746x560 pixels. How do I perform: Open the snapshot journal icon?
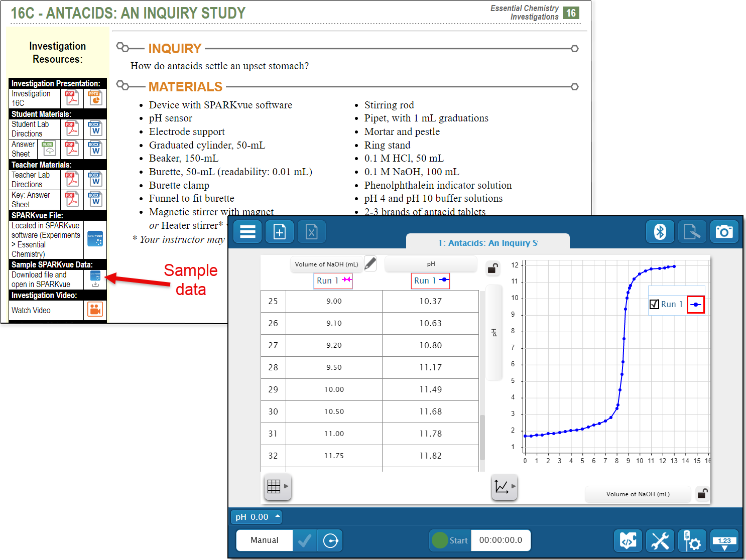tap(692, 231)
